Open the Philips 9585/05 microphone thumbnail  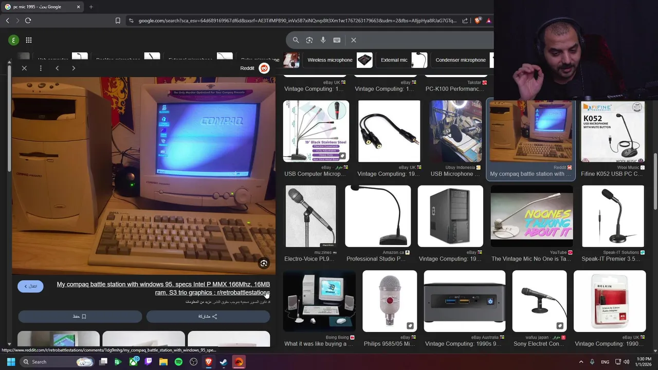[x=390, y=301]
